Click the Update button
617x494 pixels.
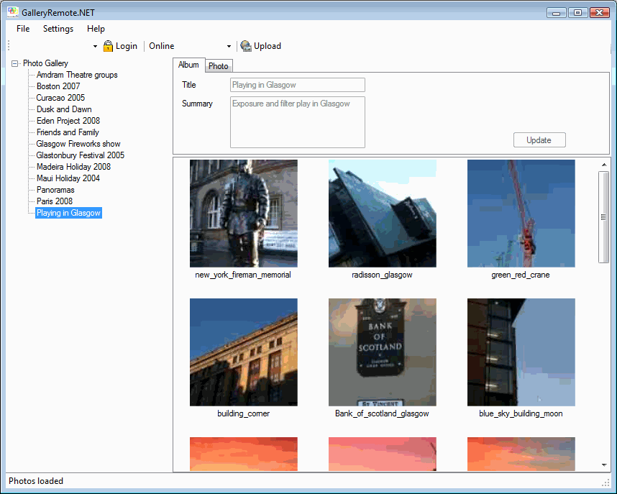click(539, 140)
